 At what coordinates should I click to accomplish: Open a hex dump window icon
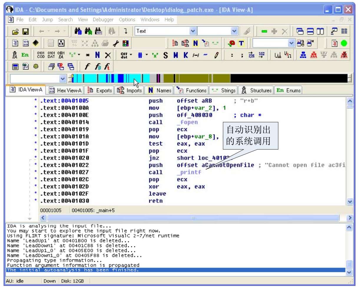click(x=25, y=44)
